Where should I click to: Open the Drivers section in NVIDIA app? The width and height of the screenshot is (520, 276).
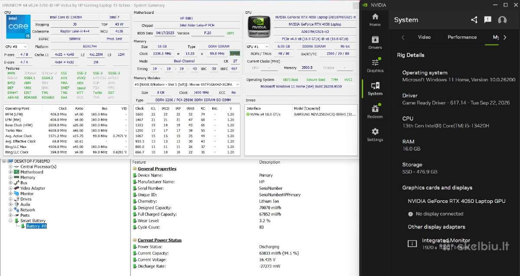tap(375, 42)
